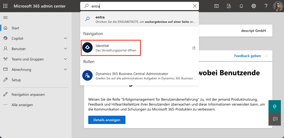This screenshot has width=284, height=138.
Task: Click the Teams und Gruppen people icon
Action: (5, 59)
